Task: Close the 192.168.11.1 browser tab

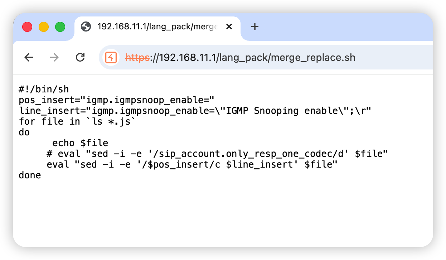Action: pos(229,27)
